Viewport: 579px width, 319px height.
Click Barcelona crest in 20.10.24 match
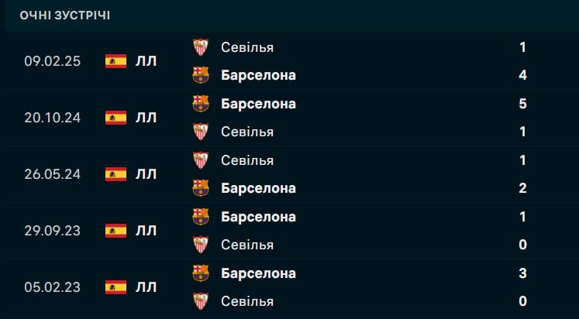[200, 104]
